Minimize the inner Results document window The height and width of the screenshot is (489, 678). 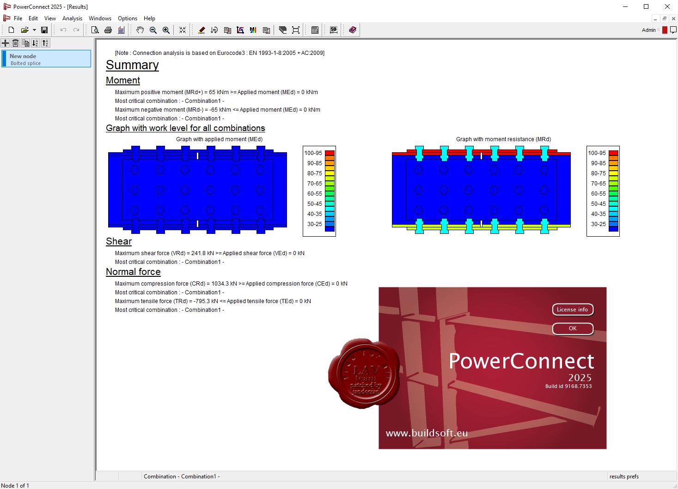click(655, 18)
